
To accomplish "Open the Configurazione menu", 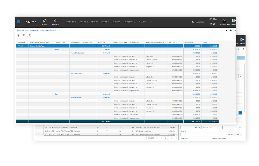I will [70, 22].
